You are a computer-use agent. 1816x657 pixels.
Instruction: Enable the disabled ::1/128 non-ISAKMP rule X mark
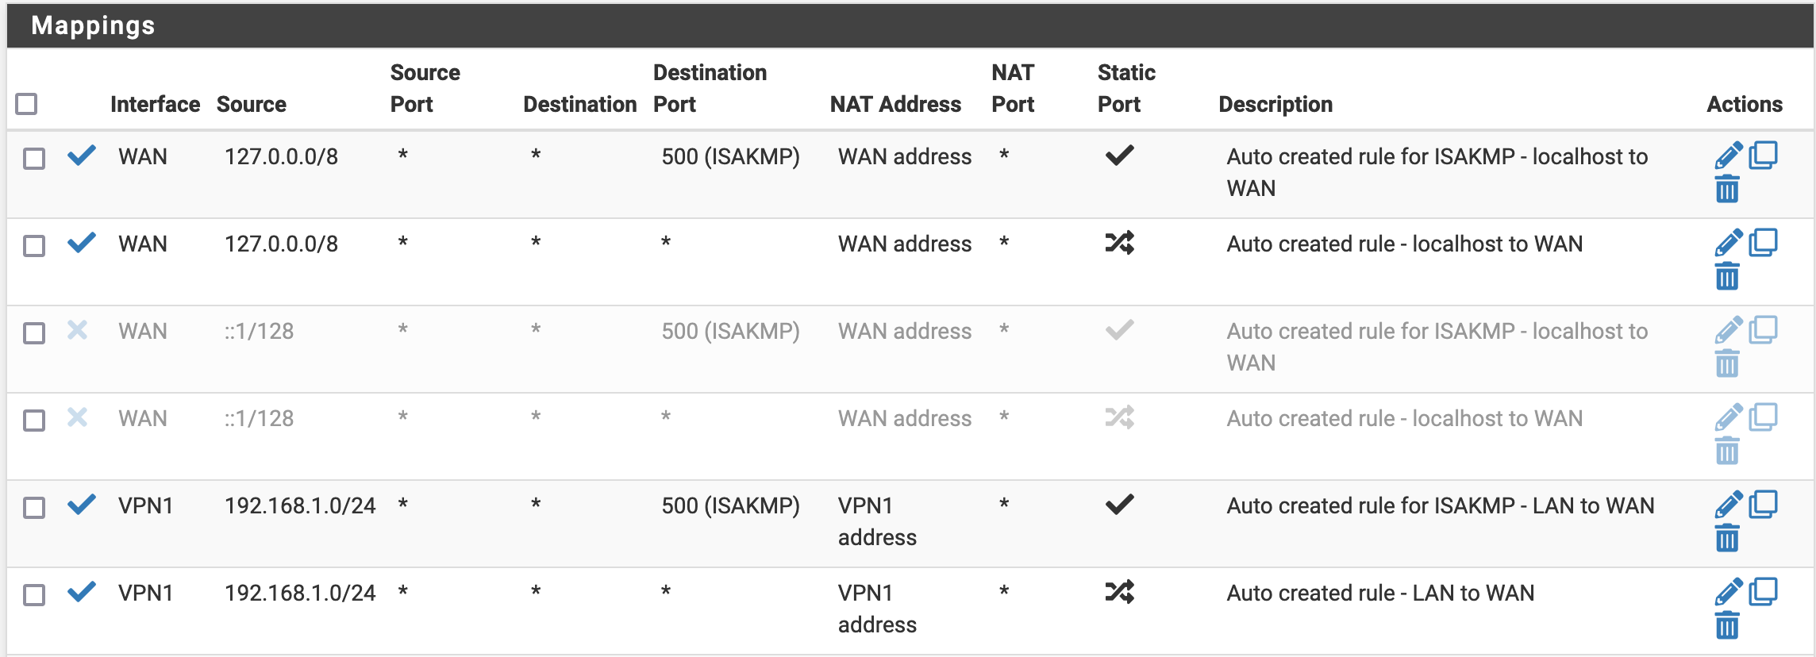[77, 417]
